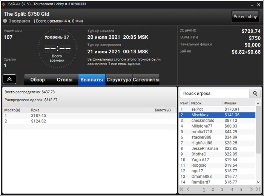This screenshot has width=264, height=196.
Task: Click the player list vertical scrollbar thumb
Action: (x=258, y=130)
